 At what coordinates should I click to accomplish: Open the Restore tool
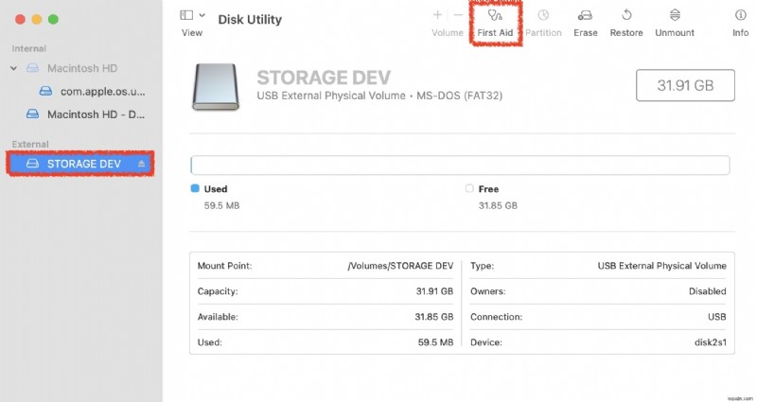(626, 23)
